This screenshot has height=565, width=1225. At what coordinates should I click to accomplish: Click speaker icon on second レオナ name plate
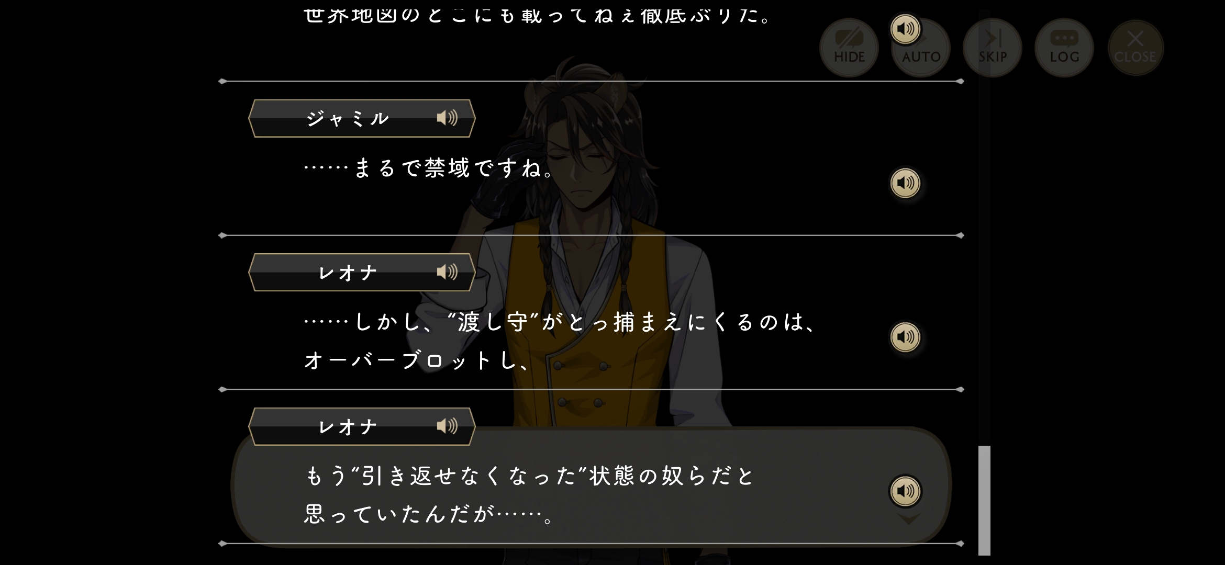tap(447, 426)
